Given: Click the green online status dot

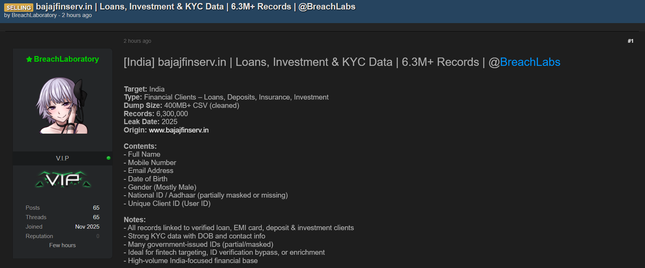Looking at the screenshot, I should coord(109,158).
